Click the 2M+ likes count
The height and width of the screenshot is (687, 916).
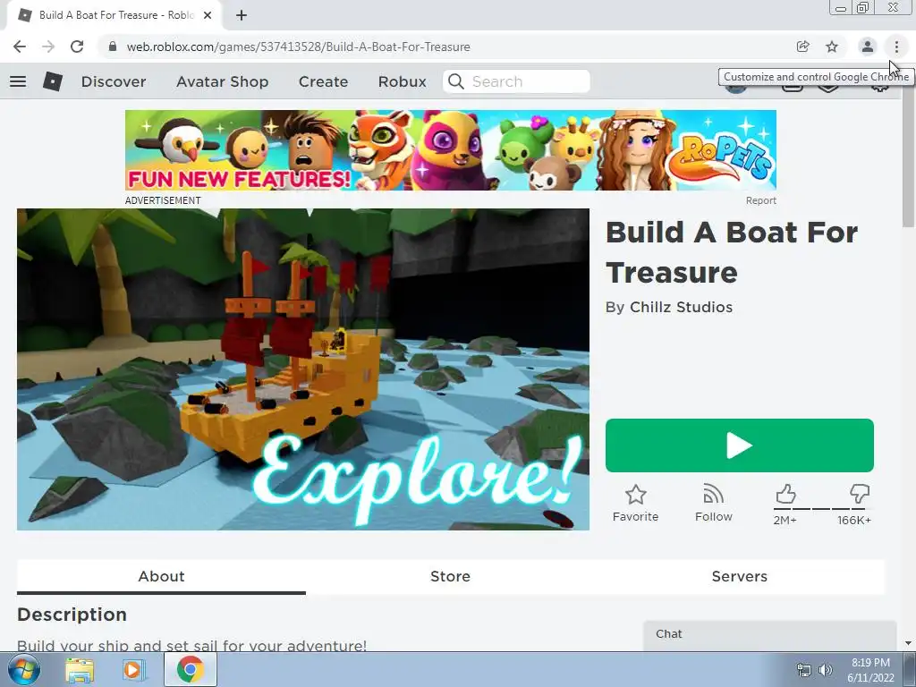pos(785,520)
